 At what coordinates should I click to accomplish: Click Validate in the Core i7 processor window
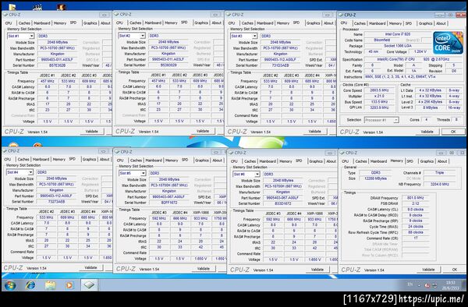click(x=427, y=132)
